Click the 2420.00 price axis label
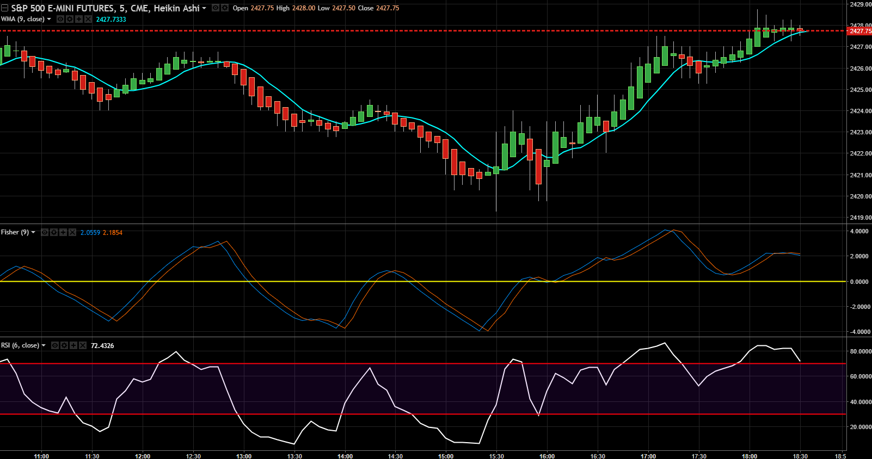 [861, 196]
